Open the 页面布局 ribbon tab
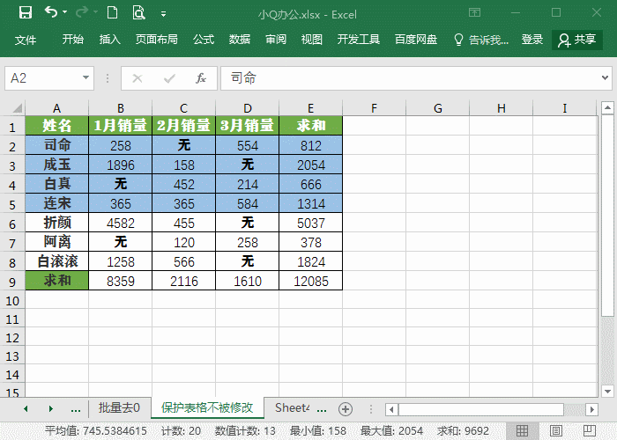The width and height of the screenshot is (617, 440). pos(157,40)
